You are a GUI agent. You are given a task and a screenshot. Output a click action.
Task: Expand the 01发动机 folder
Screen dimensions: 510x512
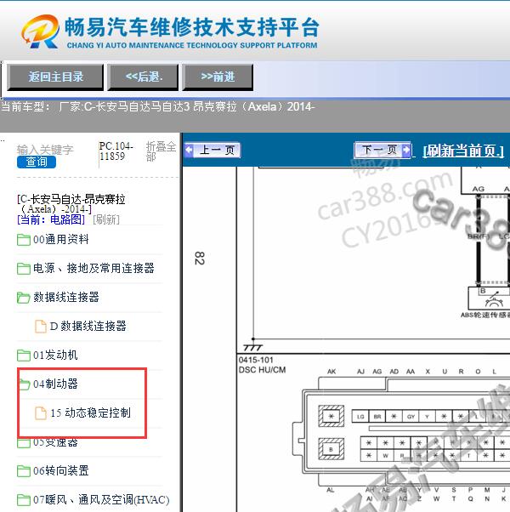click(x=55, y=355)
